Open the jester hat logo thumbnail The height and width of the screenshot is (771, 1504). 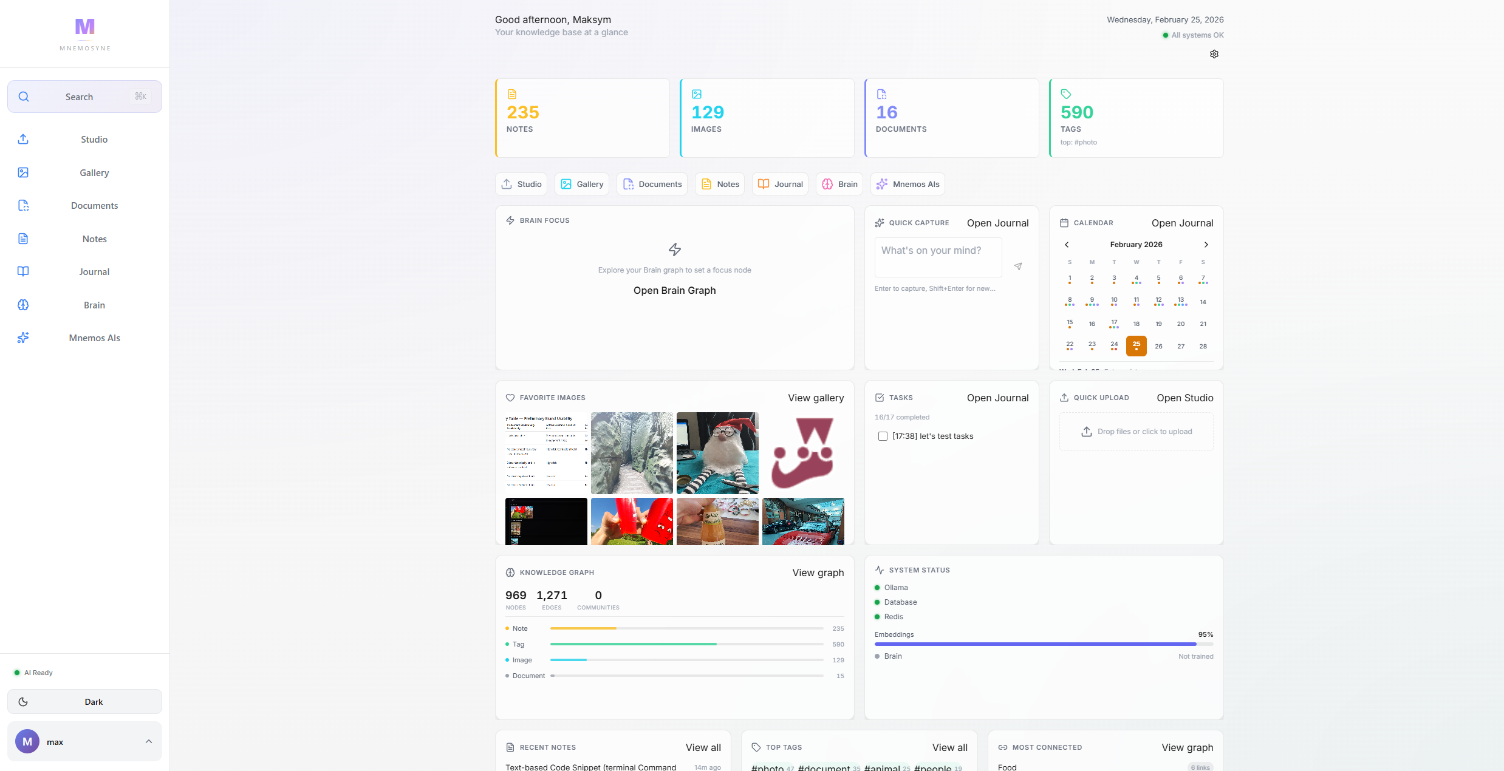(x=803, y=453)
